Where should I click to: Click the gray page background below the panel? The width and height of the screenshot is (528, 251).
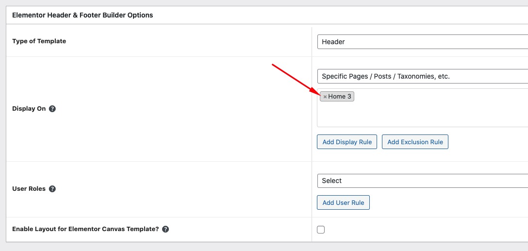coord(243,247)
